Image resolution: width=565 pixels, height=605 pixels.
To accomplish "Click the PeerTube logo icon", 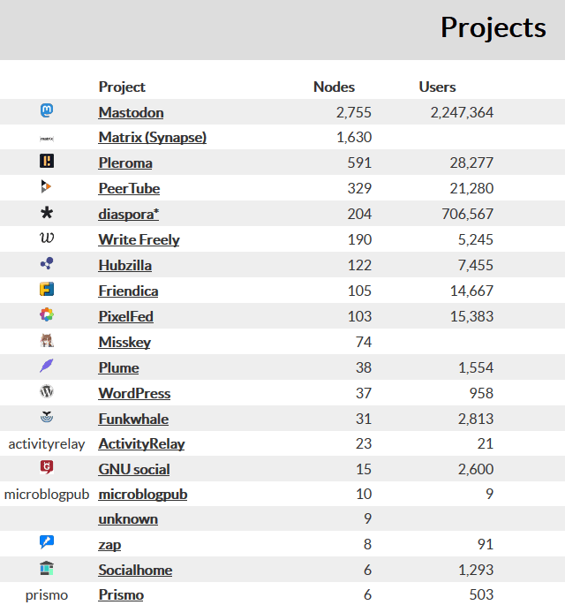I will (x=47, y=187).
